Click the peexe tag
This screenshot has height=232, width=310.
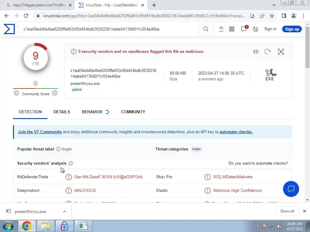coord(77,89)
